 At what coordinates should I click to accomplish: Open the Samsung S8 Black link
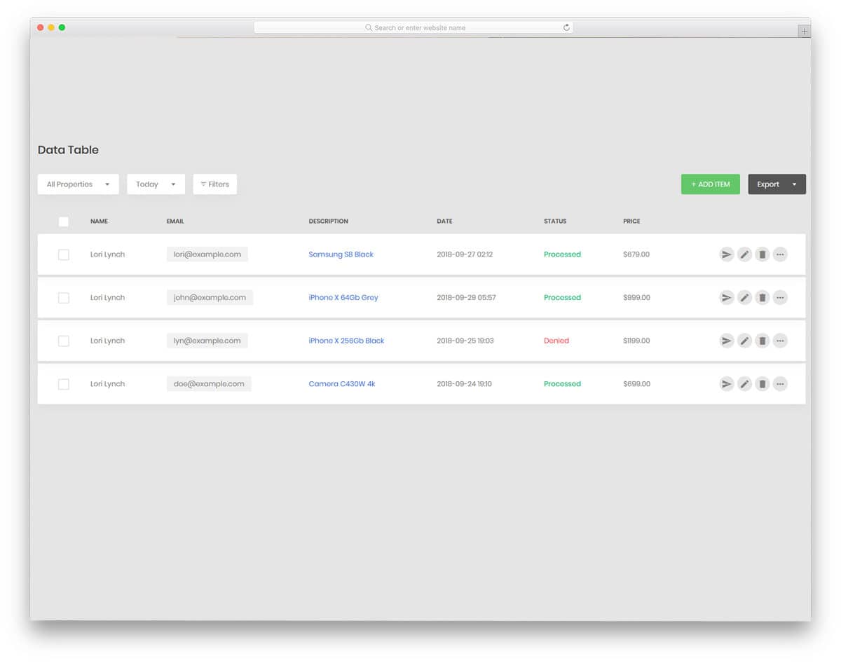point(341,254)
